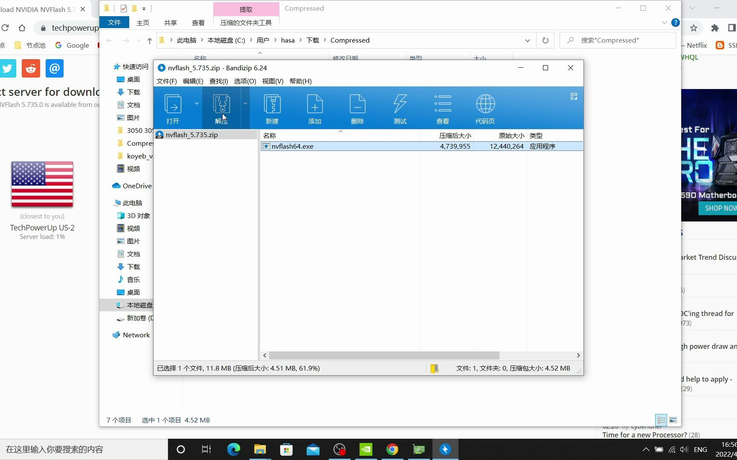The height and width of the screenshot is (460, 737).
Task: Select the nvflash64.exe file row
Action: 421,146
